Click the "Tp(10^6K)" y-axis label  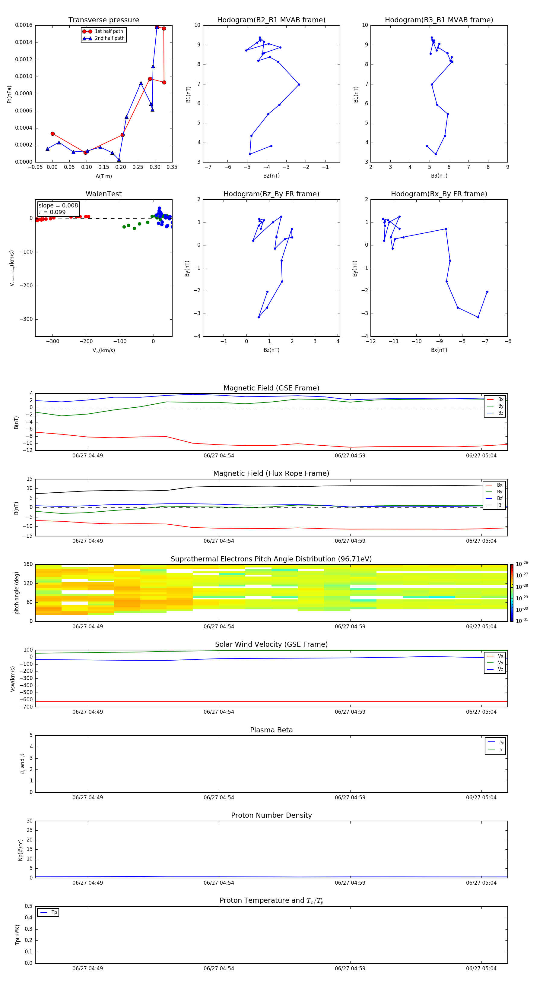click(17, 935)
